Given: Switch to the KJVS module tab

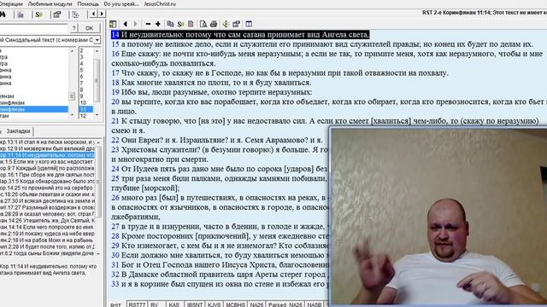Looking at the screenshot, I should coord(214,304).
